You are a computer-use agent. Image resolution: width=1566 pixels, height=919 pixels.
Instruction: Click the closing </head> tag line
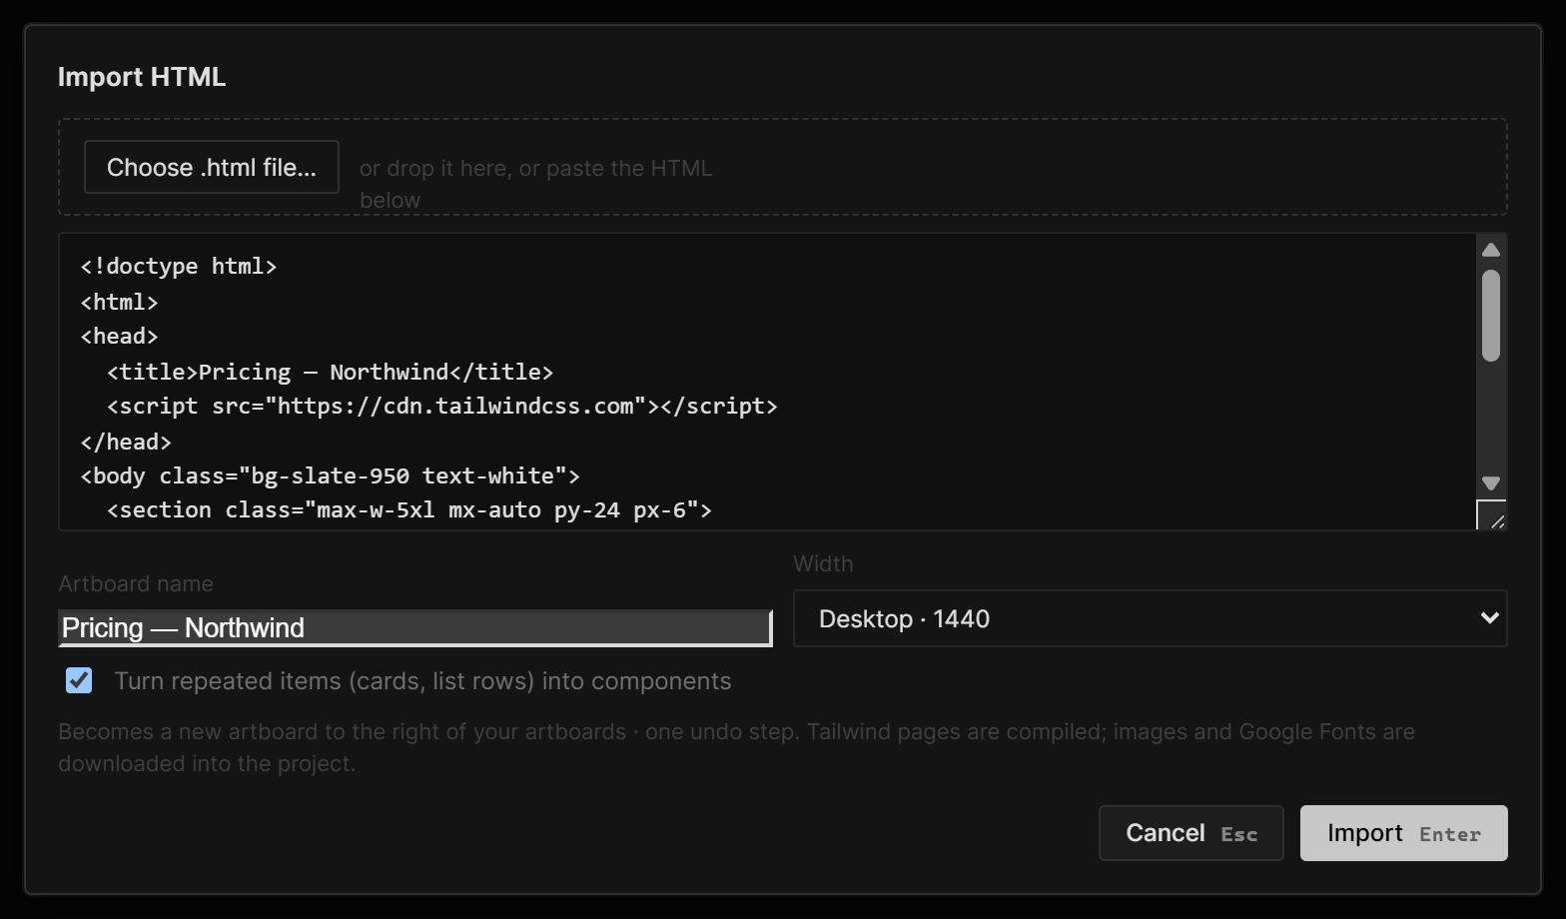coord(126,442)
